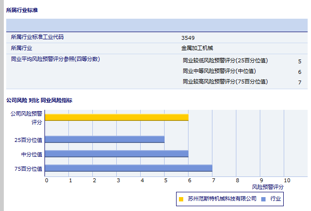Click the 公司风险 对比 同业风险指标 heading
The image size is (311, 211).
[39, 100]
